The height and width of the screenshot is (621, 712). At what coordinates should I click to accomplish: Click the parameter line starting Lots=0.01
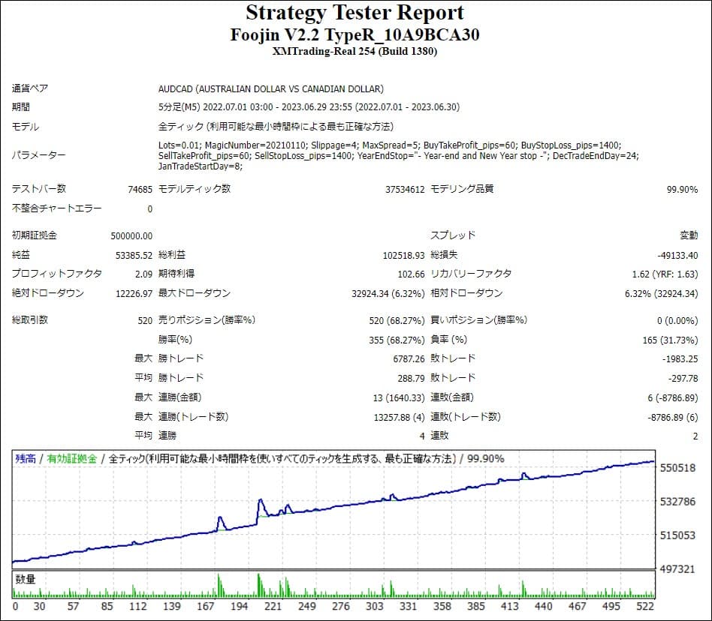390,145
